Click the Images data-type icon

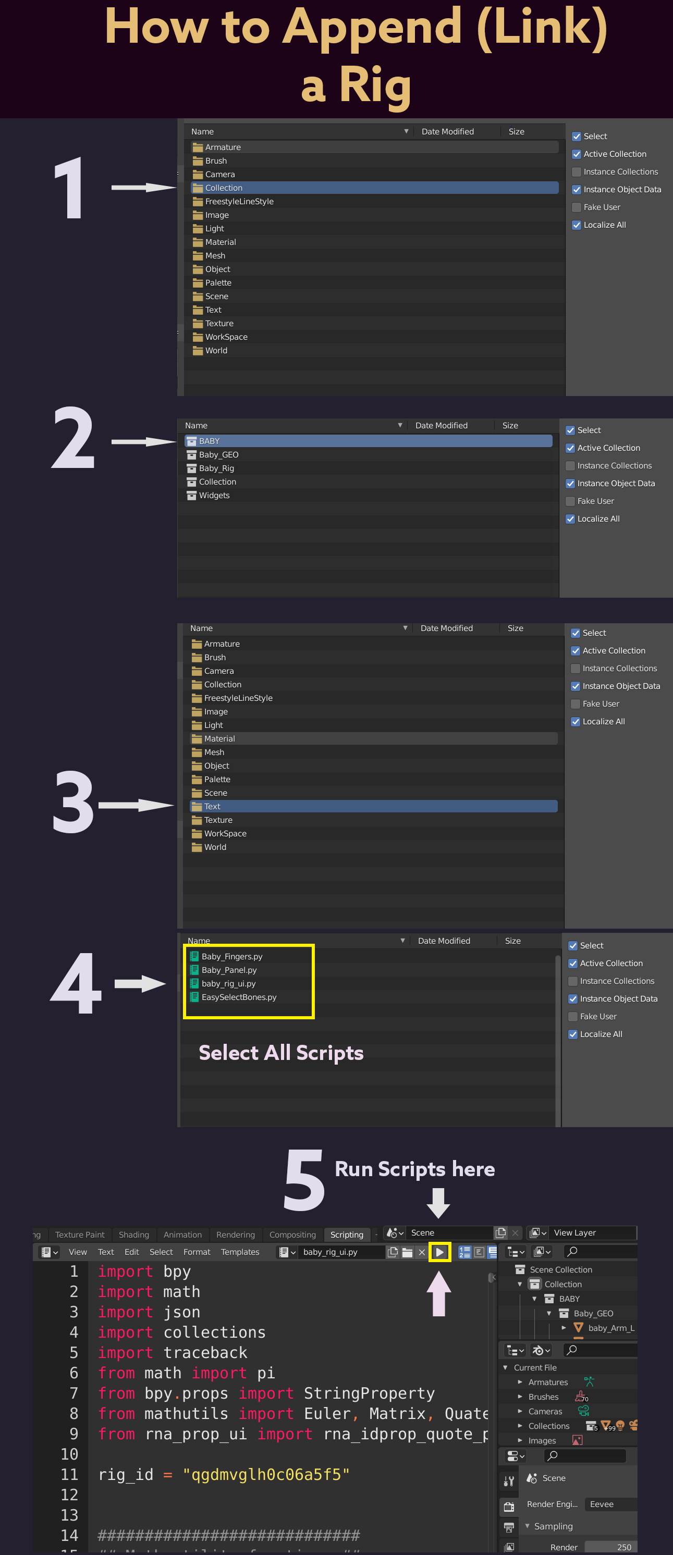577,1440
